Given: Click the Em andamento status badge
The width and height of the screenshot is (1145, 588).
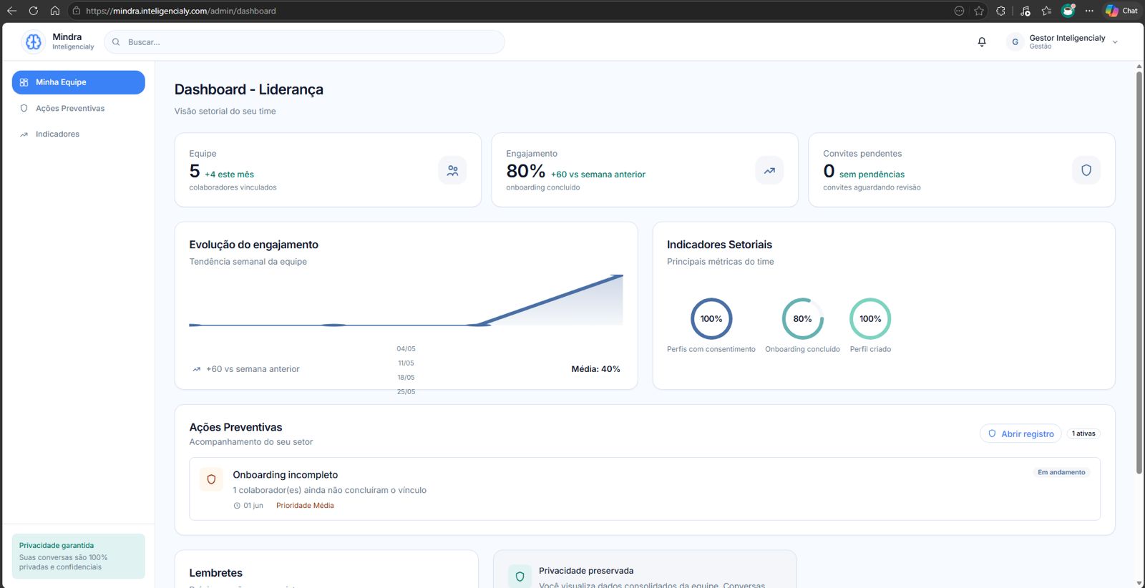Looking at the screenshot, I should pos(1061,472).
